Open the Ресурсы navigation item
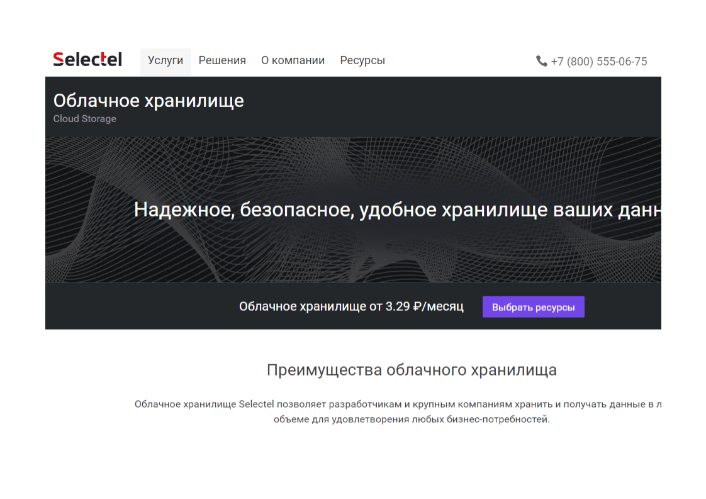The height and width of the screenshot is (499, 706). 362,60
